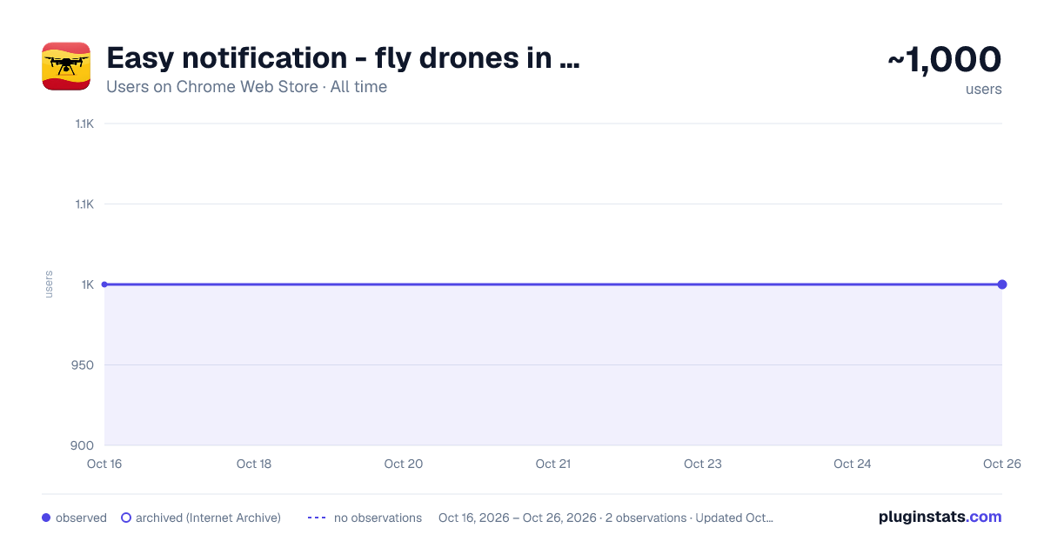The width and height of the screenshot is (1044, 548).
Task: Click the drone extension icon
Action: pyautogui.click(x=66, y=66)
